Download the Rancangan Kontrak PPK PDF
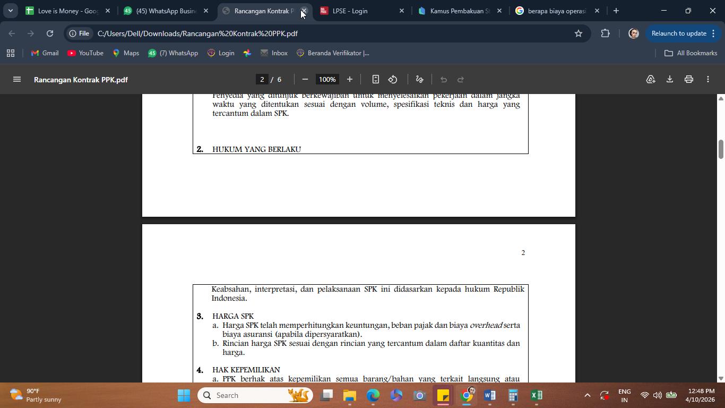The height and width of the screenshot is (408, 725). [x=670, y=79]
